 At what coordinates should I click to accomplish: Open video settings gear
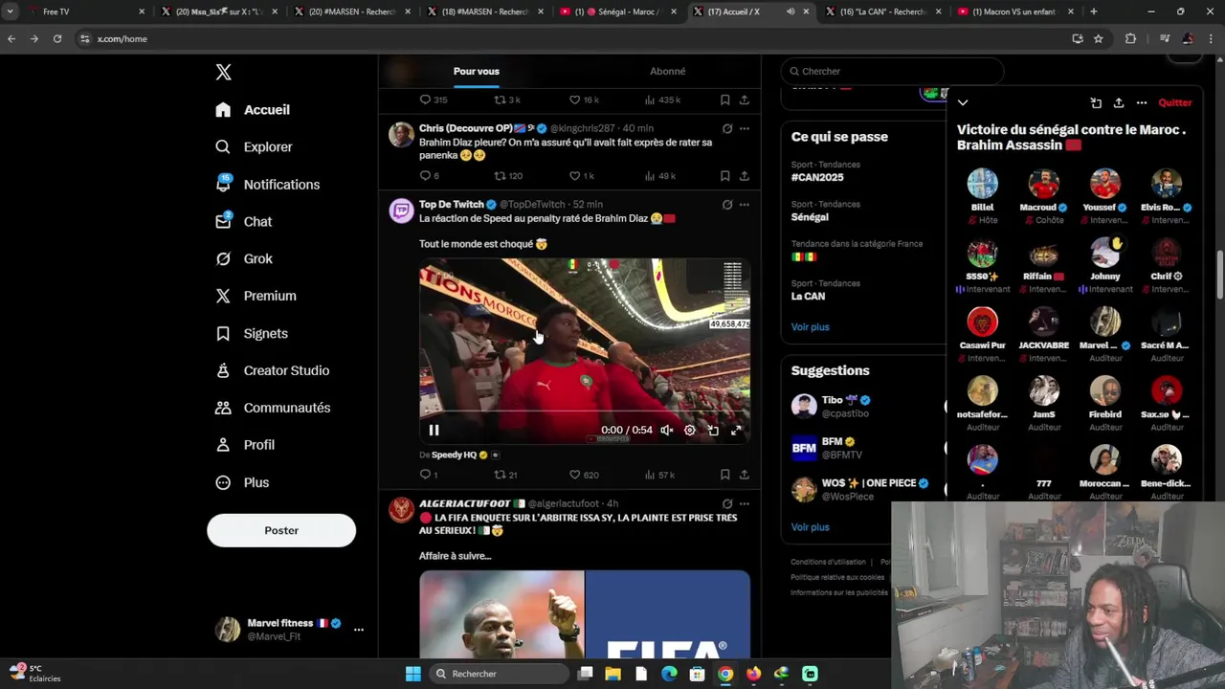click(689, 431)
